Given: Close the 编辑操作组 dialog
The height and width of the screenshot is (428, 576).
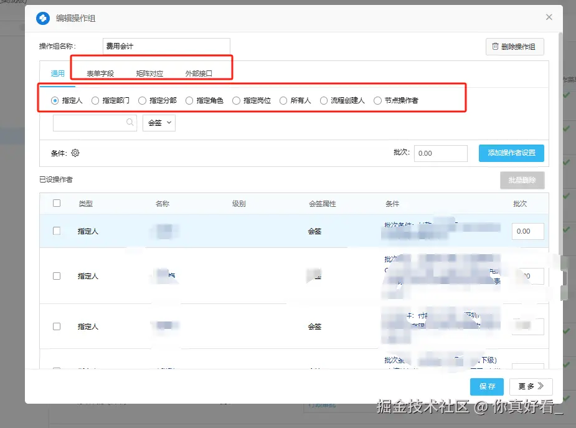Looking at the screenshot, I should (x=549, y=17).
